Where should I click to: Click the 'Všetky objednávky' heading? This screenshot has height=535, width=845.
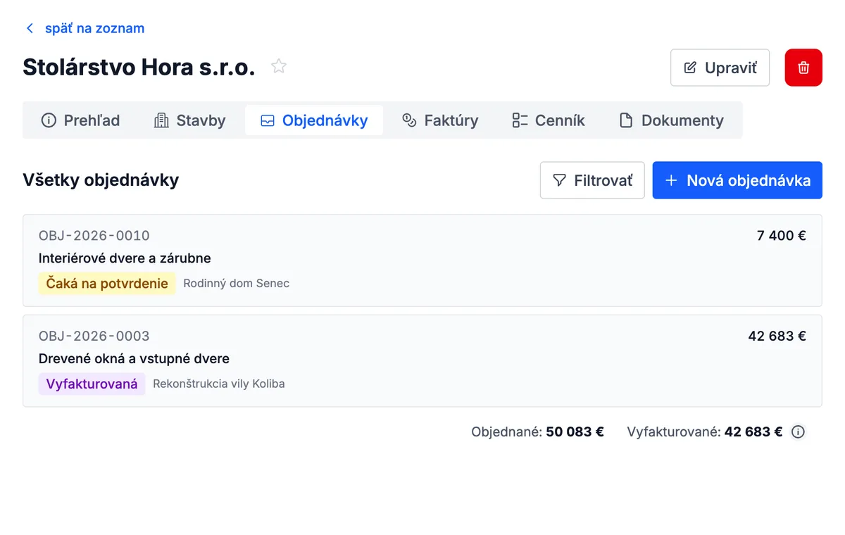tap(101, 180)
